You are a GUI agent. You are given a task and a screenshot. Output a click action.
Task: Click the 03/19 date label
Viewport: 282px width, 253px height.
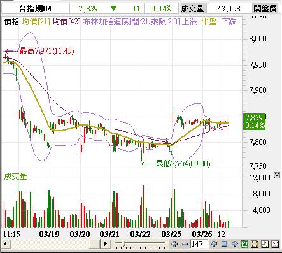49,235
